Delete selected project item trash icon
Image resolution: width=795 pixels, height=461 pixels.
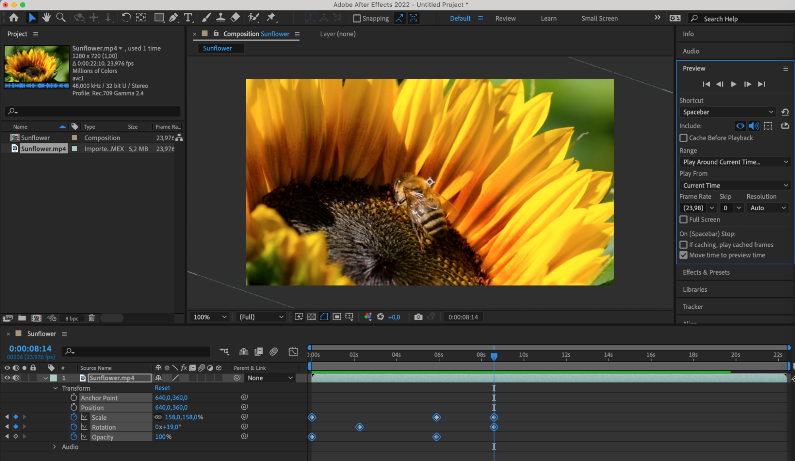[x=92, y=318]
